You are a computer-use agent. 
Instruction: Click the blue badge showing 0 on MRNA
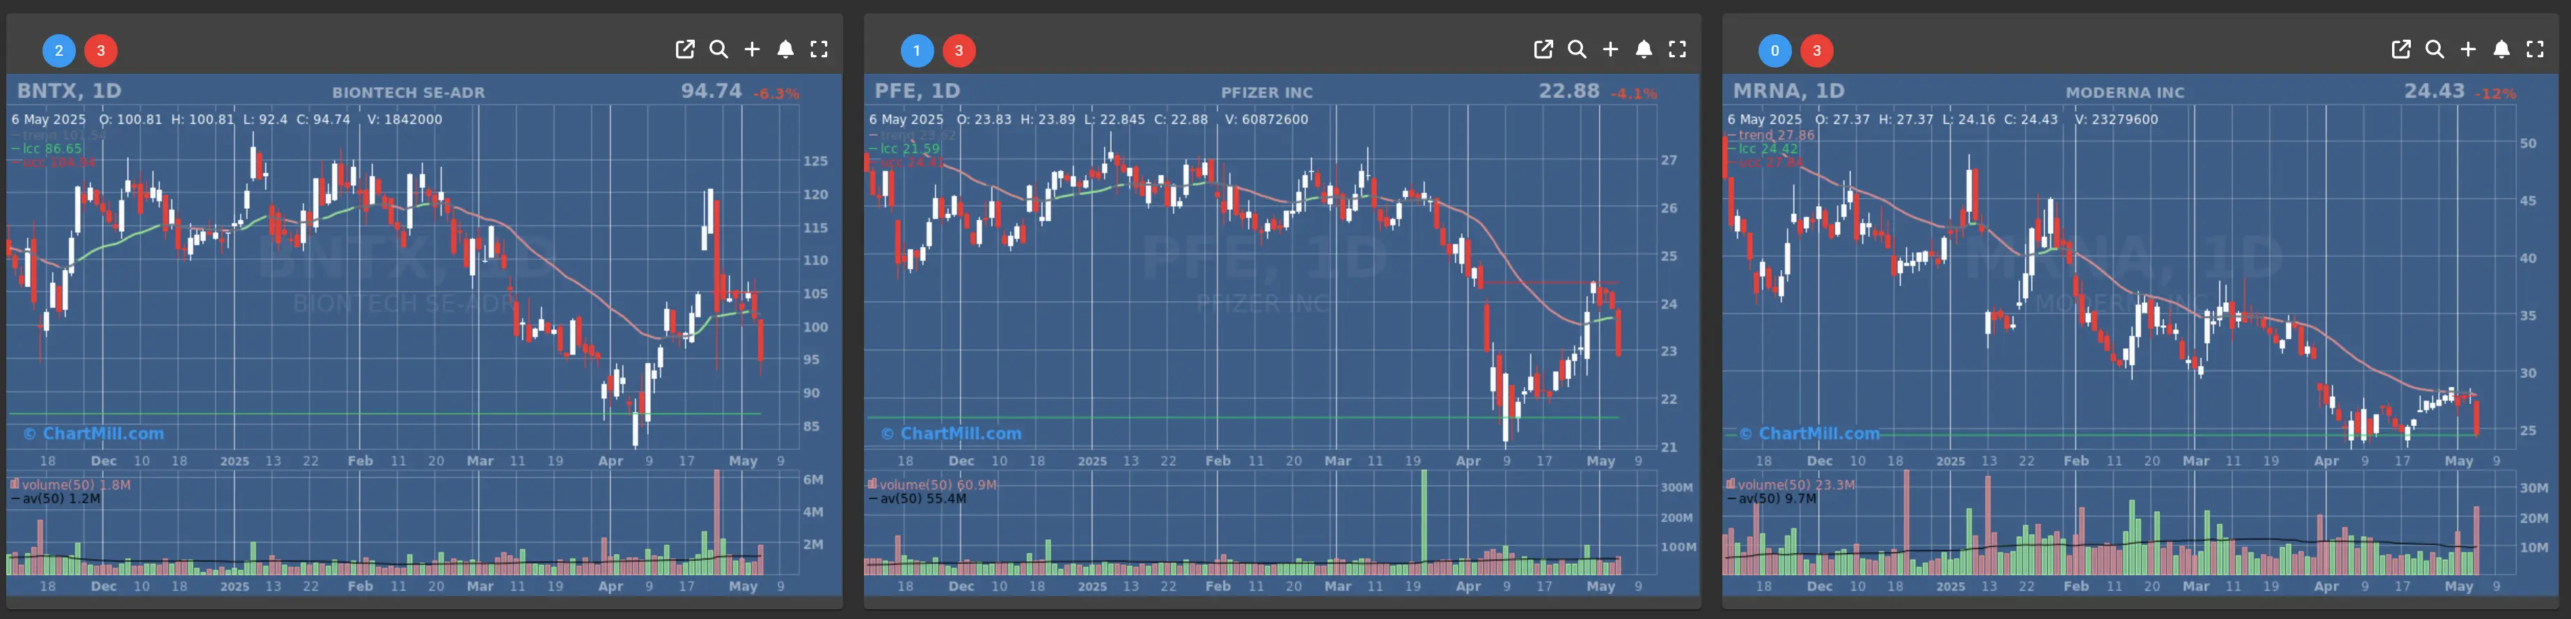[x=1775, y=50]
